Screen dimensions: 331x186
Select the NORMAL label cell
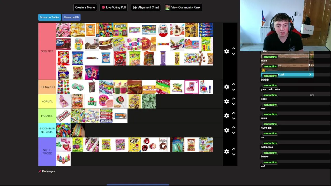click(x=47, y=102)
